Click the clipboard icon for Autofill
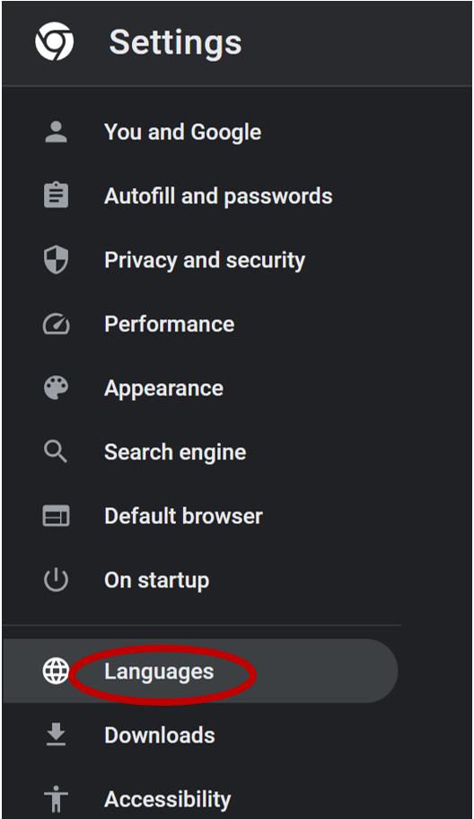The height and width of the screenshot is (819, 474). click(x=56, y=196)
